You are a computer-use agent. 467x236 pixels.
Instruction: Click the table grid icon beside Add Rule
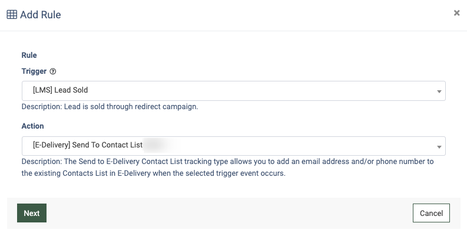point(12,14)
